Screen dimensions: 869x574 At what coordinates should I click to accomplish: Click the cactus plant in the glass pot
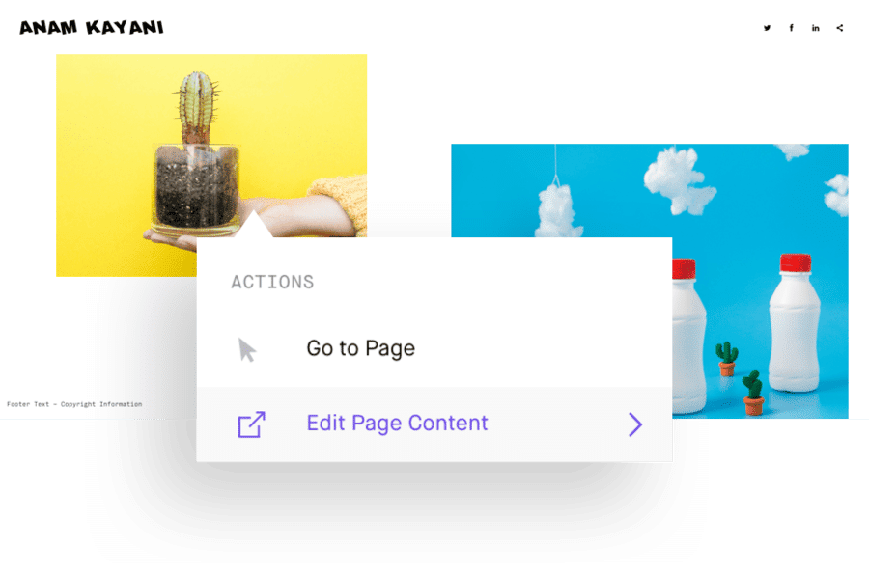click(197, 108)
